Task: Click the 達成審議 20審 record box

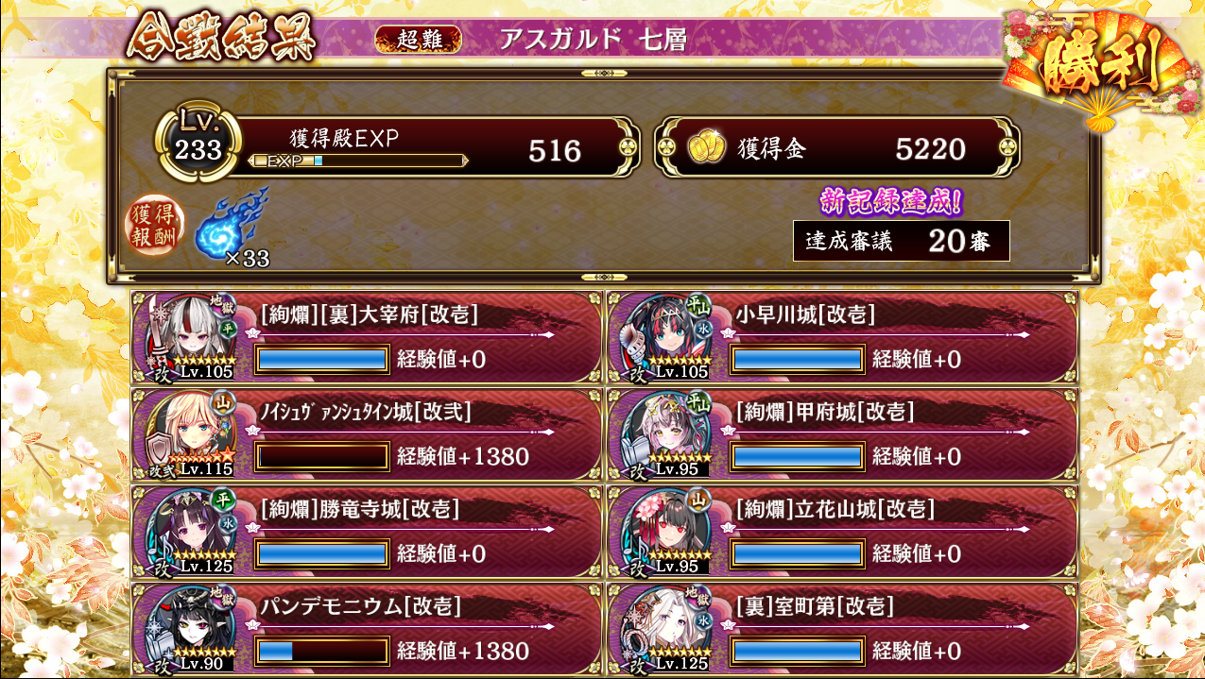Action: point(902,241)
